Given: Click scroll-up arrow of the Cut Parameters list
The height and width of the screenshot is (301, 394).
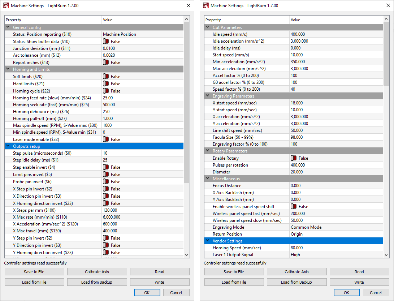Looking at the screenshot, I should point(386,19).
